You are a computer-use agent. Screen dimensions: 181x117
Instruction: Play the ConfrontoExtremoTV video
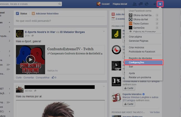[x=30, y=60]
